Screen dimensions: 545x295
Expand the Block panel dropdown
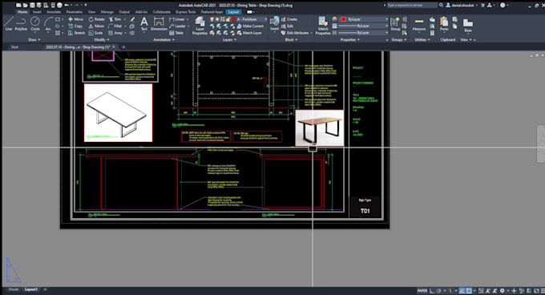pos(291,39)
